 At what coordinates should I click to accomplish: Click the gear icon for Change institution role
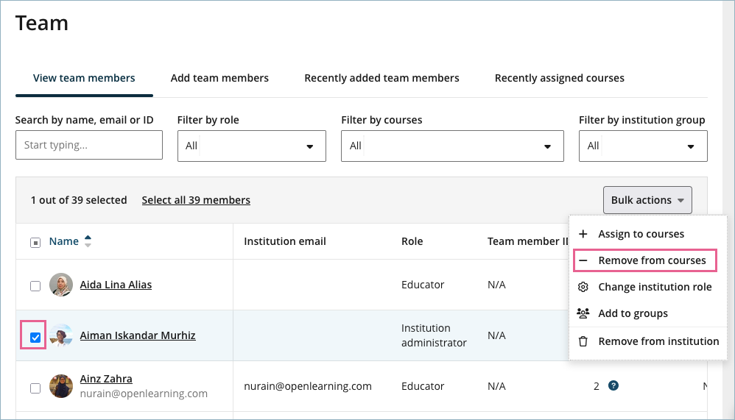click(x=583, y=287)
